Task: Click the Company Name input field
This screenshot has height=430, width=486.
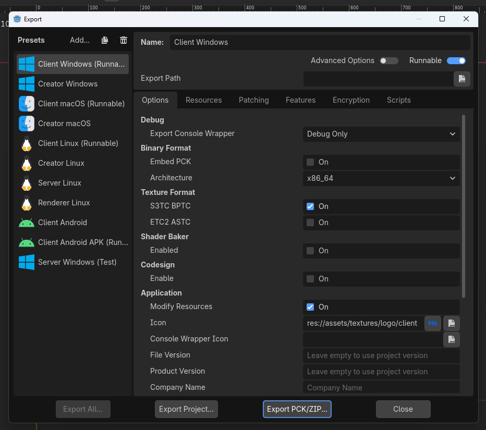Action: pos(381,387)
